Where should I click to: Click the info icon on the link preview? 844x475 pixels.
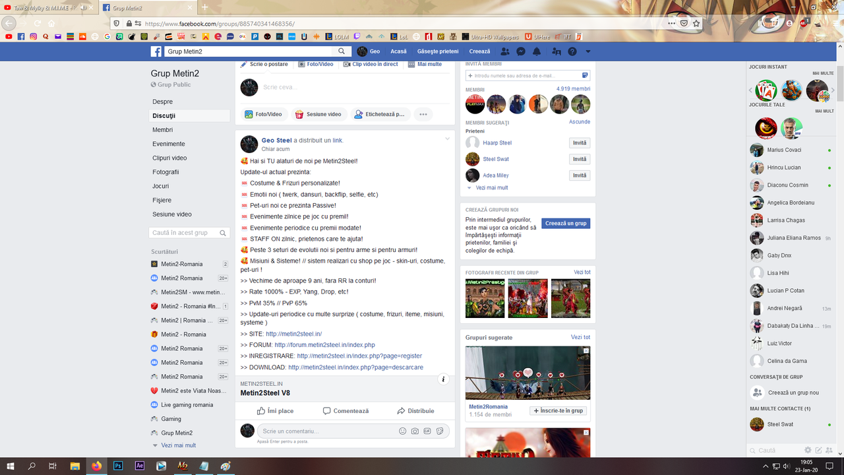coord(444,379)
